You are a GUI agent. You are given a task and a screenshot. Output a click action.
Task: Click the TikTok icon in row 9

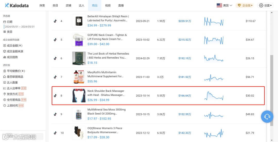pos(55,114)
